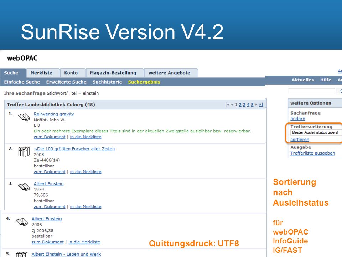Viewport: 342px width, 257px height.
Task: Add Albert Einstein 1979 to the Merkliste
Action: pyautogui.click(x=85, y=207)
